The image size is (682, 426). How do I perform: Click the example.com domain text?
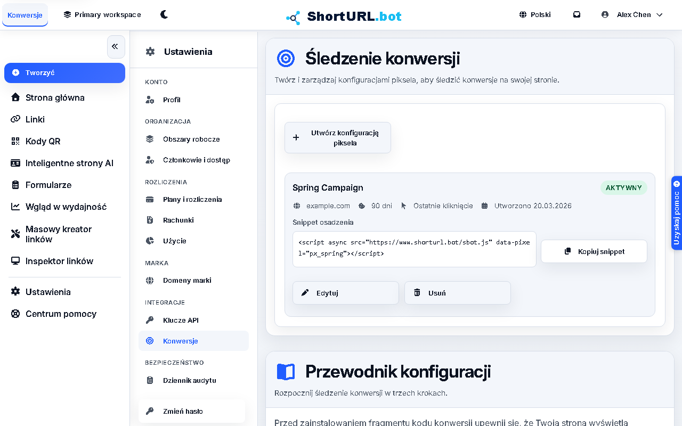pyautogui.click(x=328, y=206)
